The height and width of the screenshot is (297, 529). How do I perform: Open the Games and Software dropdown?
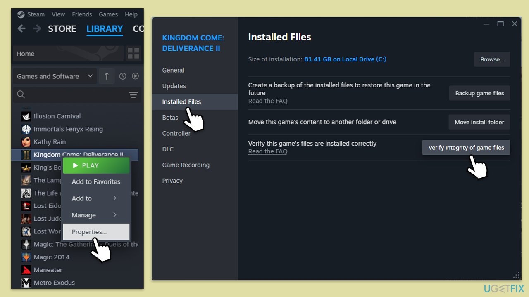click(x=55, y=76)
